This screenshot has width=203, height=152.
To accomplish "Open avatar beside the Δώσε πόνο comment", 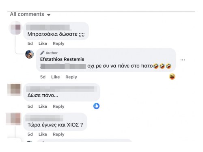I will click(14, 90).
